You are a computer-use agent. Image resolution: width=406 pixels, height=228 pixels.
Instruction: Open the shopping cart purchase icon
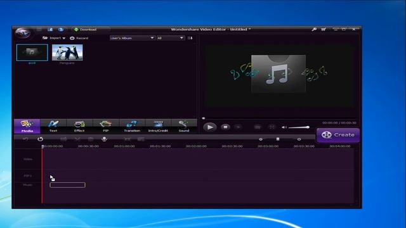324,30
